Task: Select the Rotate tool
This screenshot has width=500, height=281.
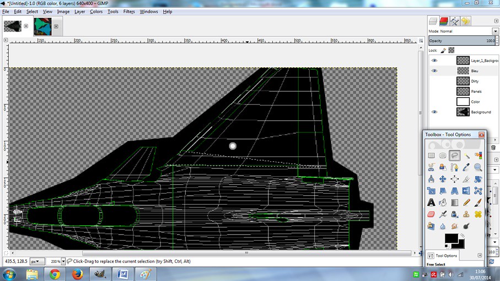Action: click(478, 179)
